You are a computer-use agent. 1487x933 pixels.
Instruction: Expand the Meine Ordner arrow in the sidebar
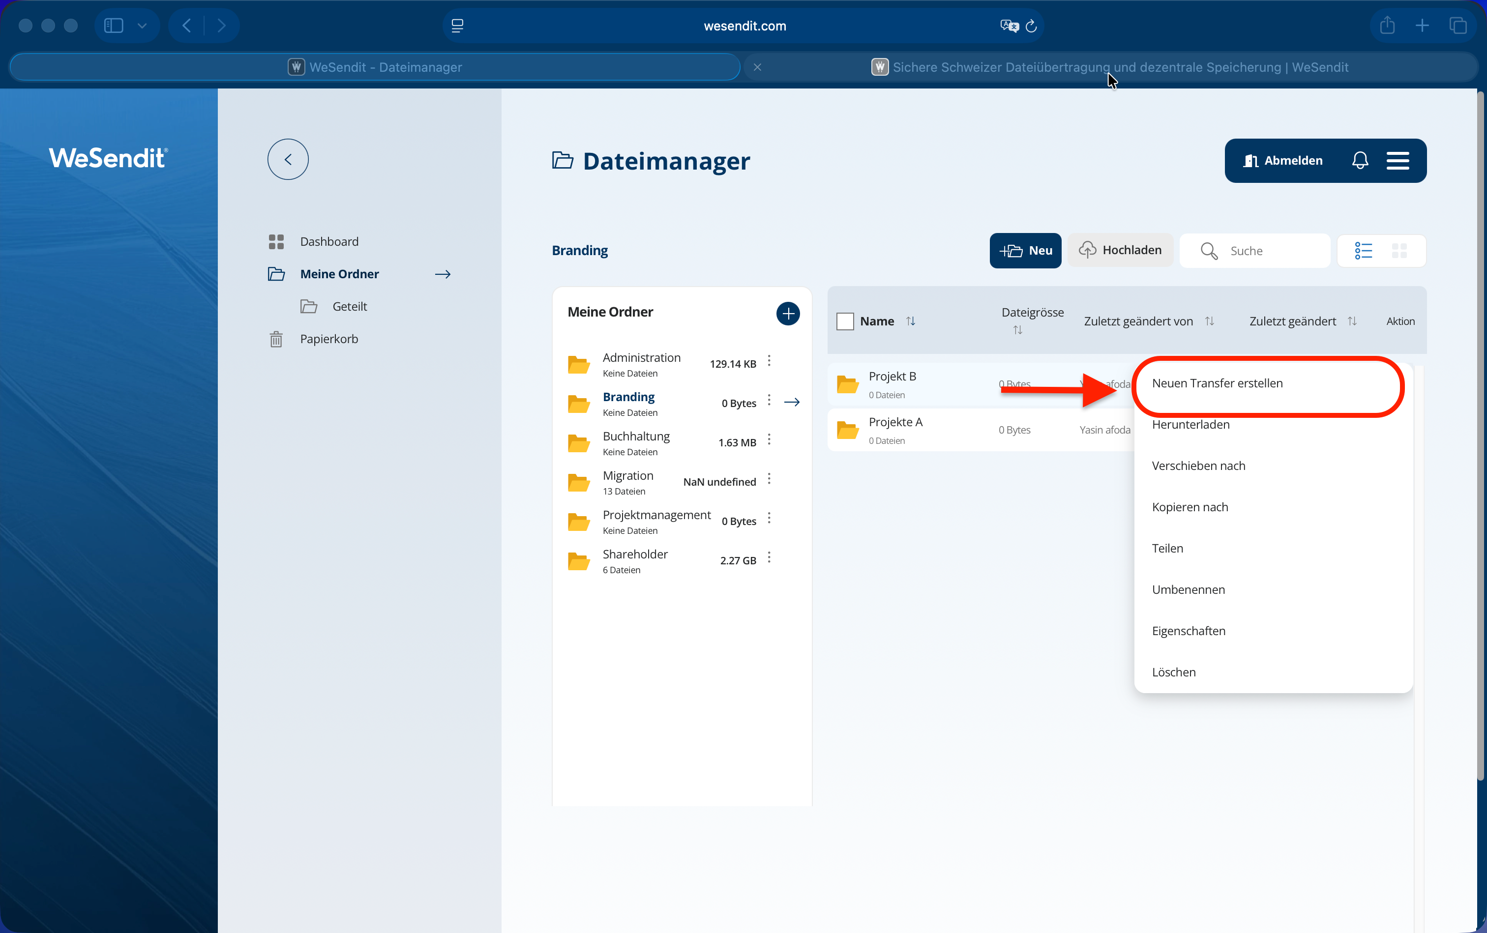pyautogui.click(x=443, y=274)
